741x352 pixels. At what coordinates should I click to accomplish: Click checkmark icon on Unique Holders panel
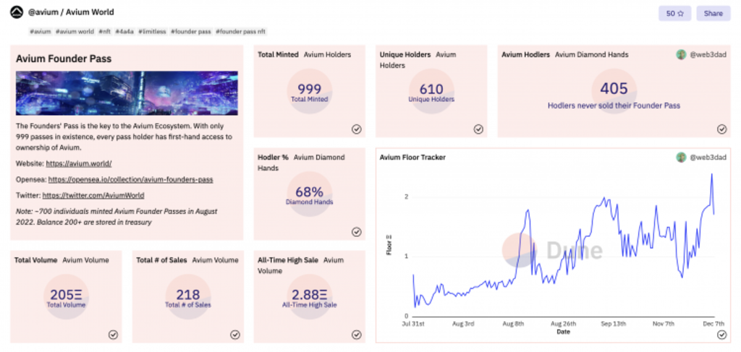pos(478,129)
